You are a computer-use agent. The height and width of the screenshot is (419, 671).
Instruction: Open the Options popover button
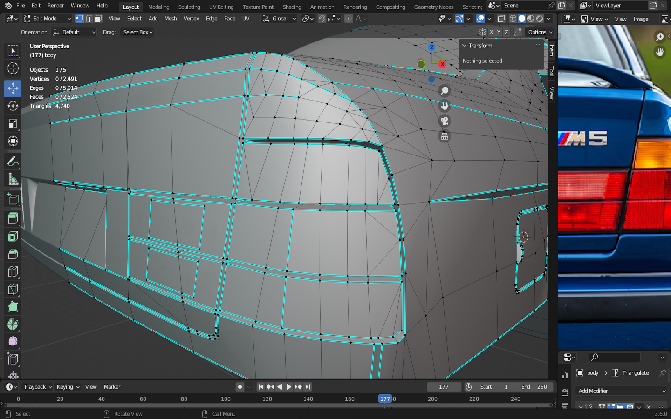540,32
